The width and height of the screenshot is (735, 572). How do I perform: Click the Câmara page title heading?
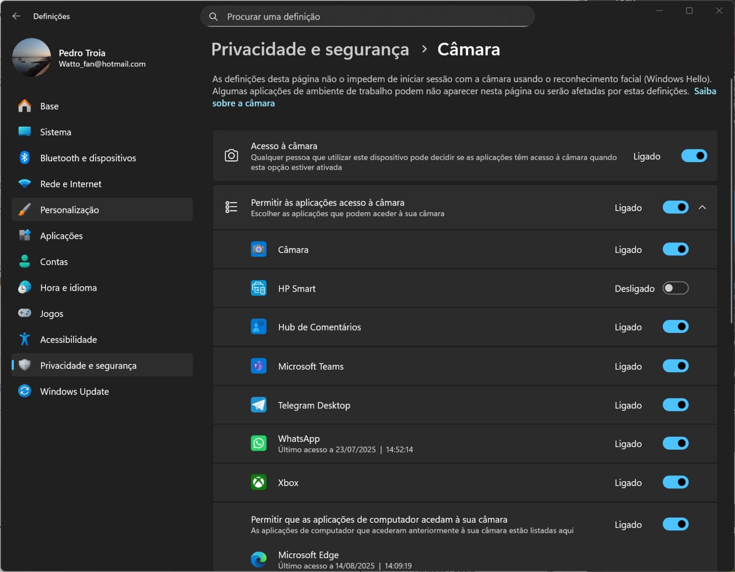[468, 49]
